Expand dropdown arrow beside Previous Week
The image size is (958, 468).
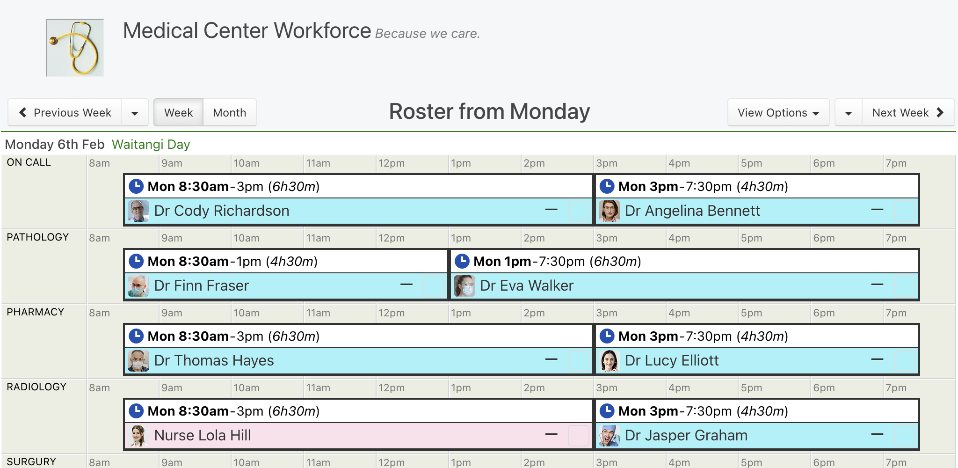point(135,112)
